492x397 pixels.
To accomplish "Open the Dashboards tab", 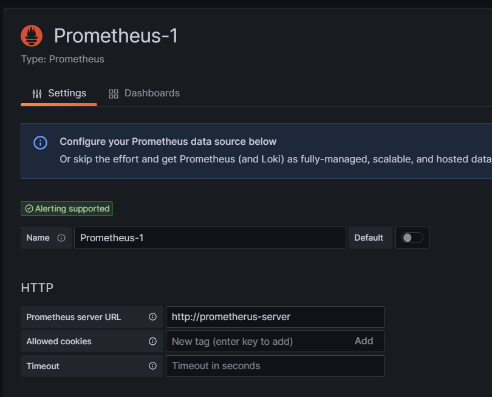I will pos(144,93).
